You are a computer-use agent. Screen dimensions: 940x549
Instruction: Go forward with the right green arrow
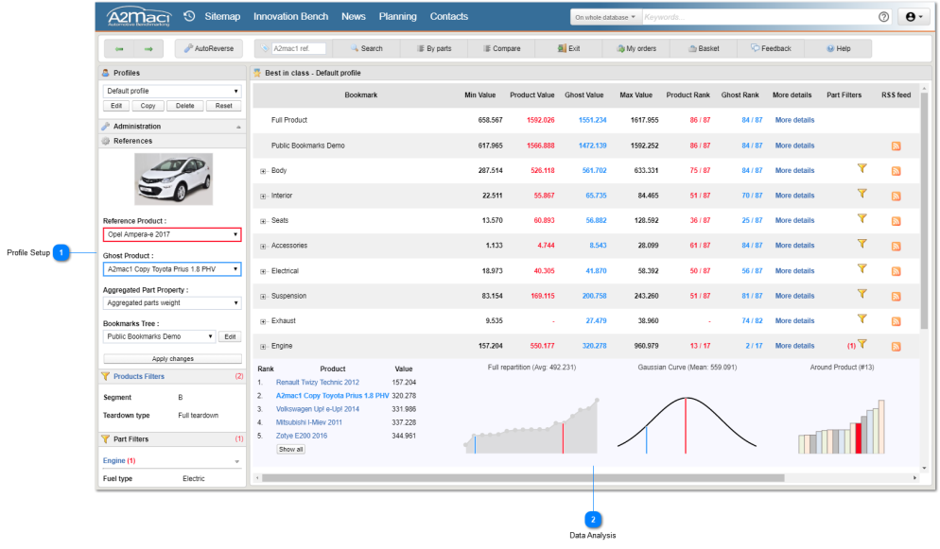point(148,48)
